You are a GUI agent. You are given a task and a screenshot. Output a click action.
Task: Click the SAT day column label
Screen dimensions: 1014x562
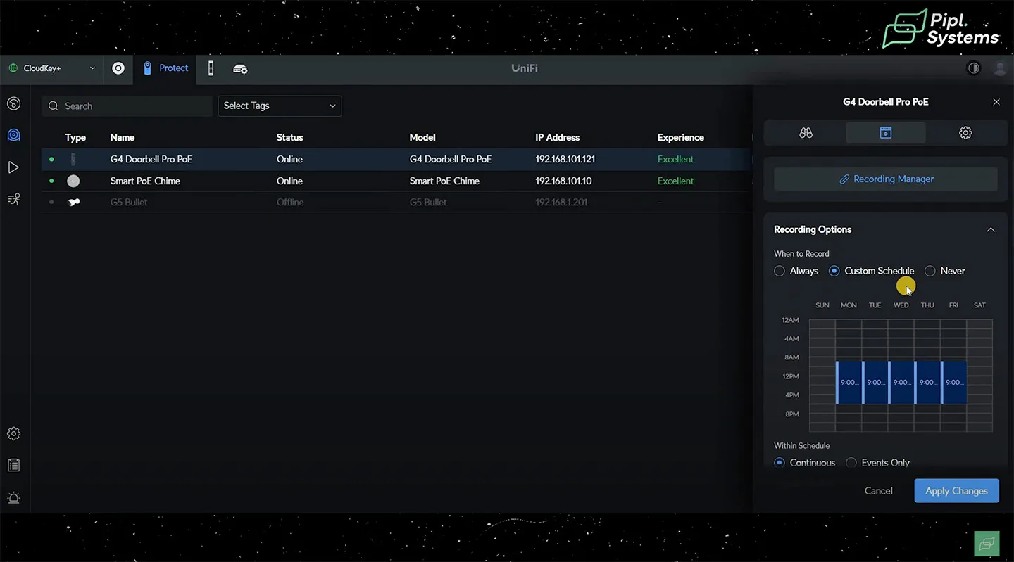(x=979, y=305)
